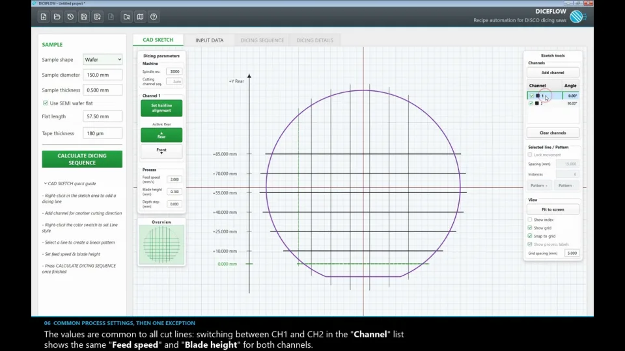Screen dimensions: 625x351
Task: Open the DICING SEQUENCE tab
Action: [262, 40]
